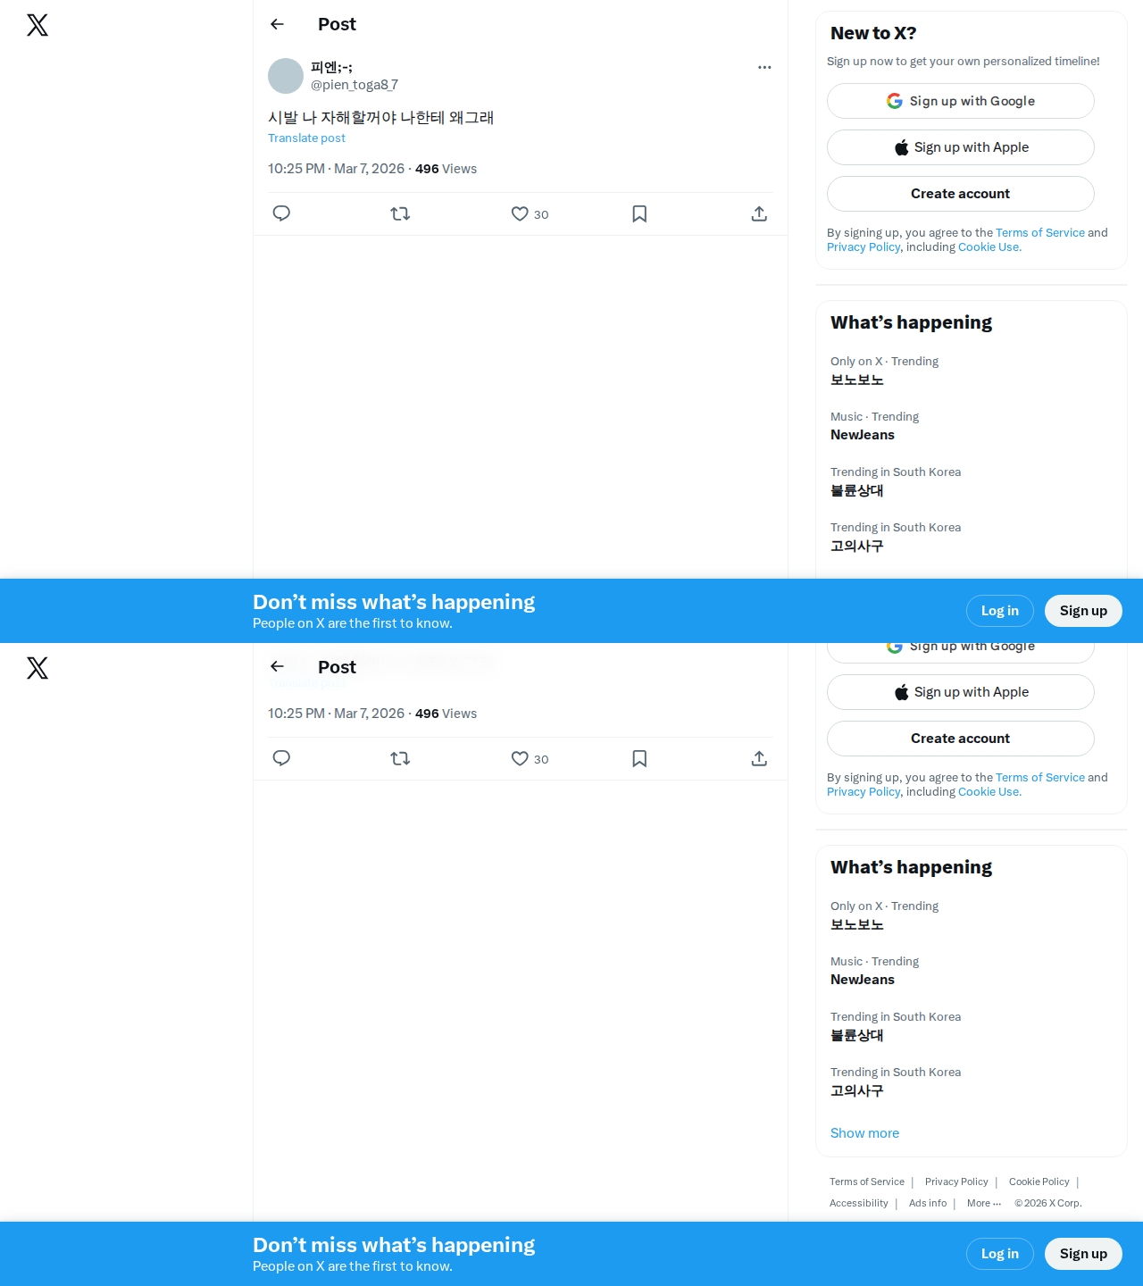Open the @pien_toga87 handle link
Image resolution: width=1143 pixels, height=1286 pixels.
pos(355,85)
